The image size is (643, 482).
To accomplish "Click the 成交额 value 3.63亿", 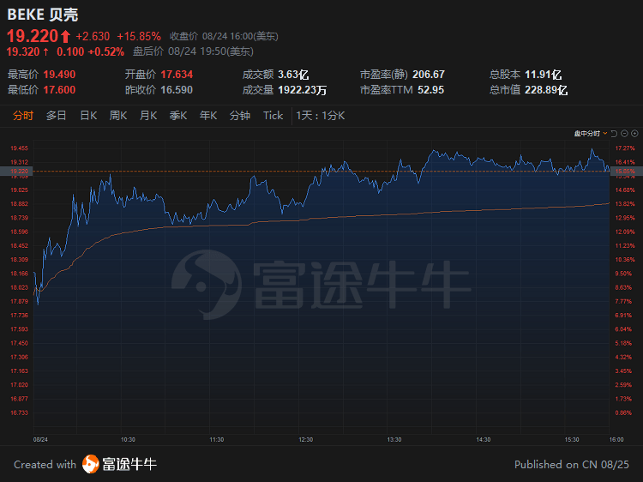I will (293, 75).
